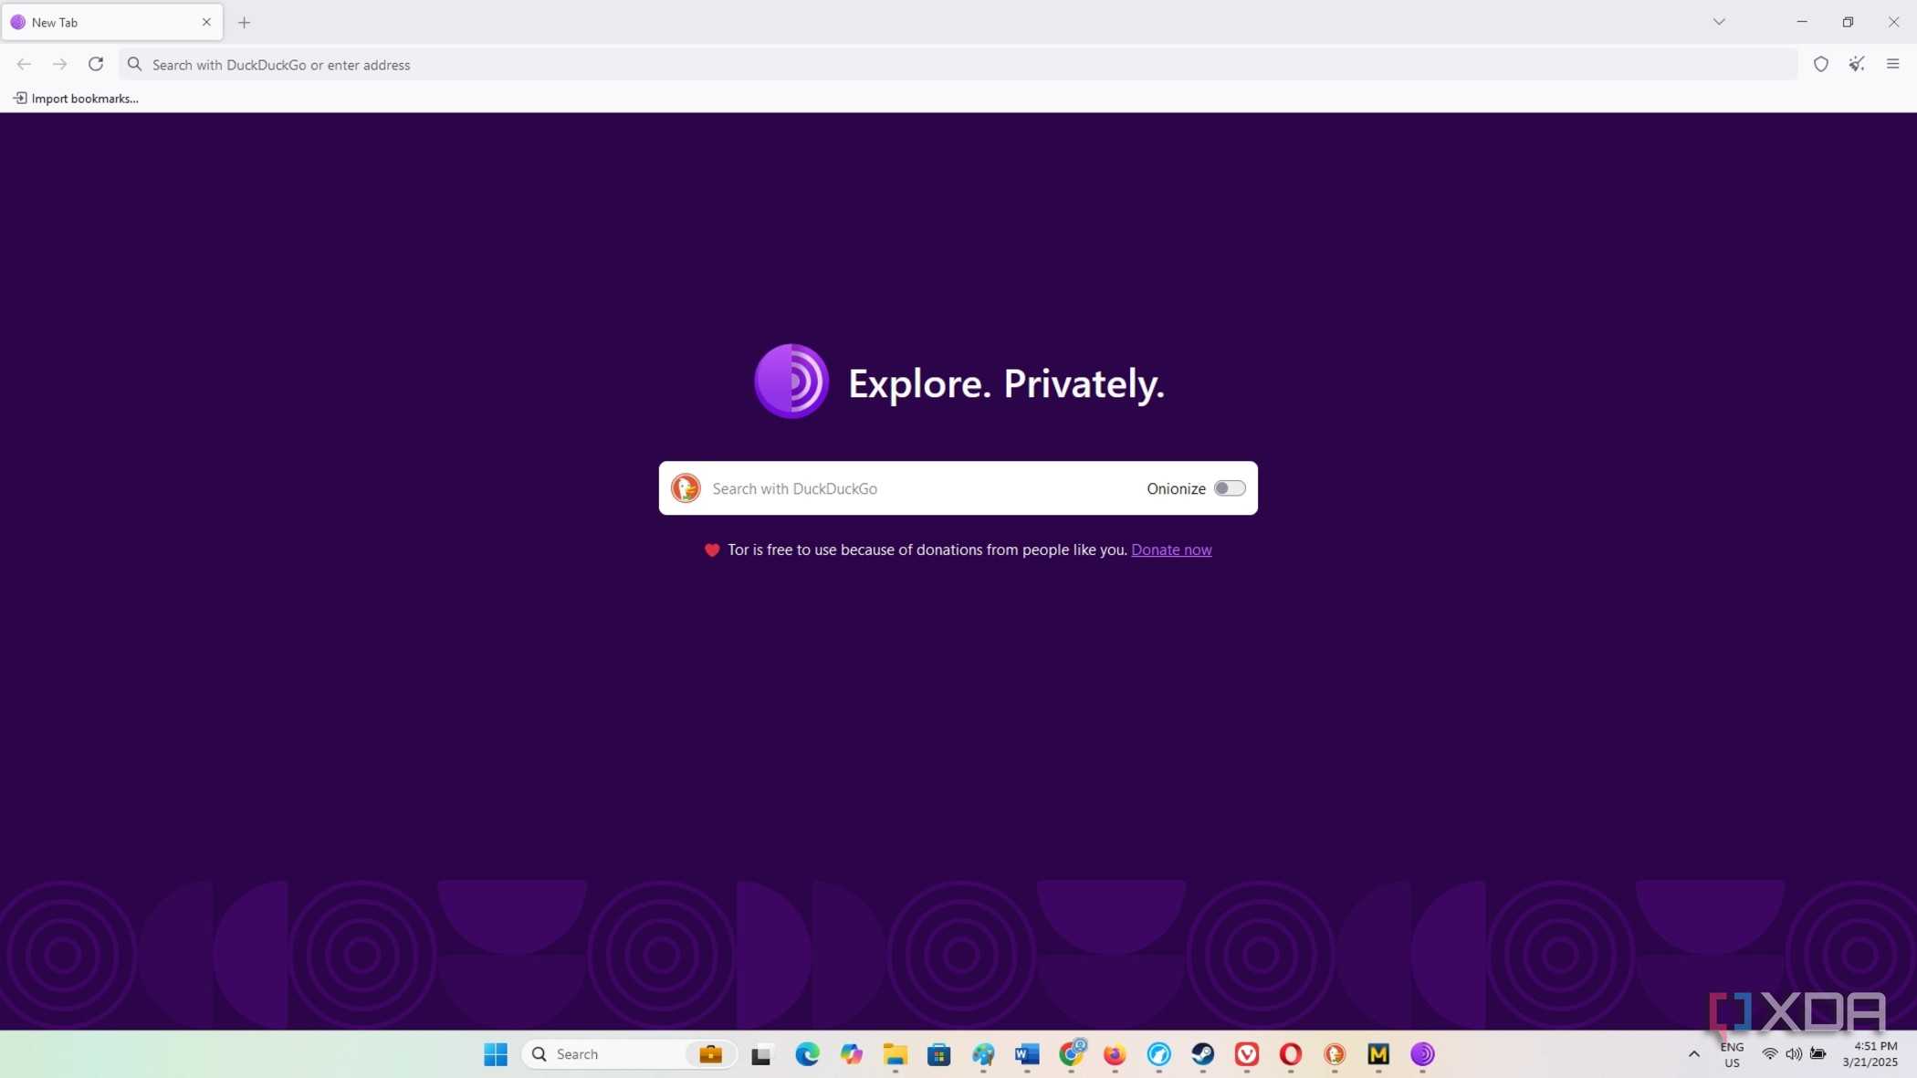Launch Vivaldi browser from taskbar
Screen dimensions: 1917x1078
pos(1246,1054)
